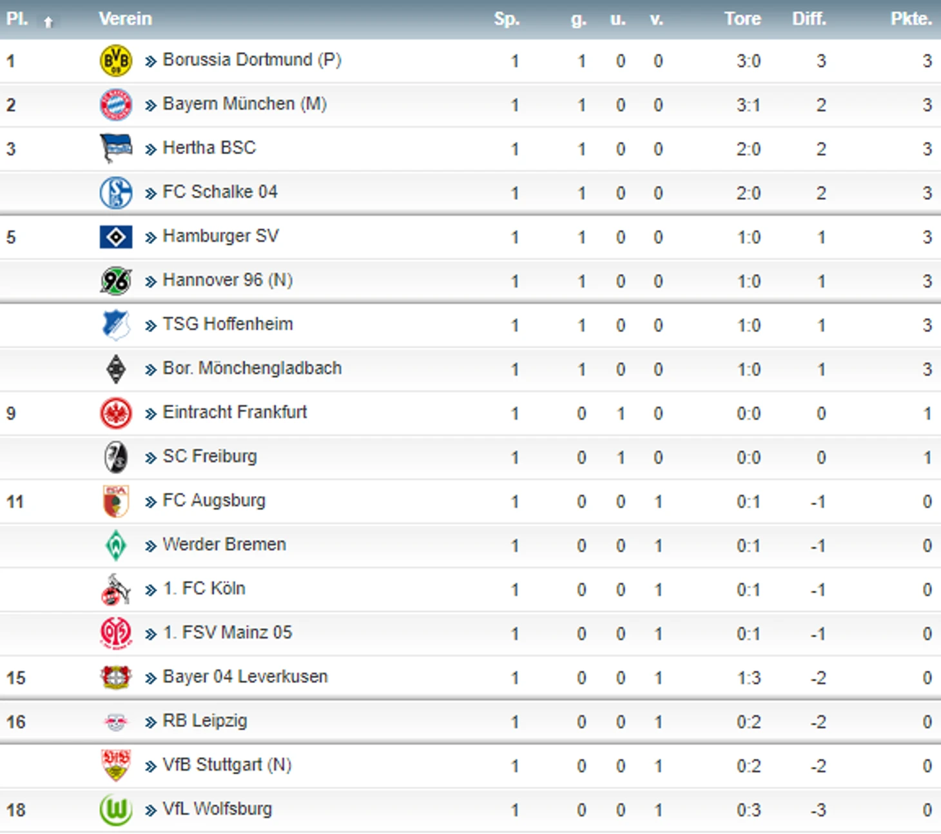Click the VfL Wolfsburg green logo

tap(116, 809)
